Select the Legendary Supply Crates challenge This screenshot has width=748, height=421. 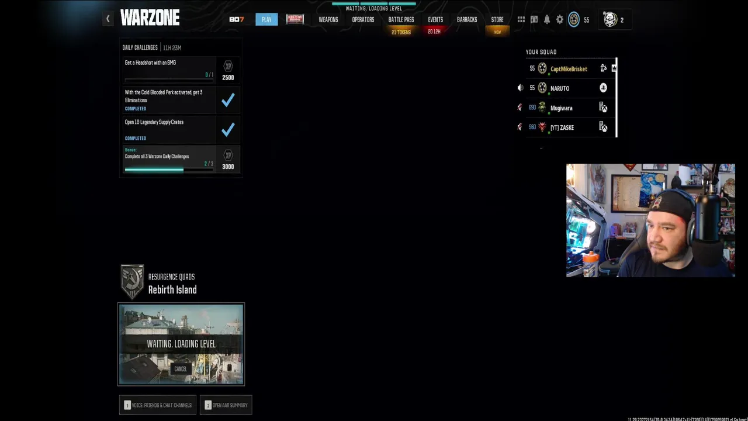169,130
